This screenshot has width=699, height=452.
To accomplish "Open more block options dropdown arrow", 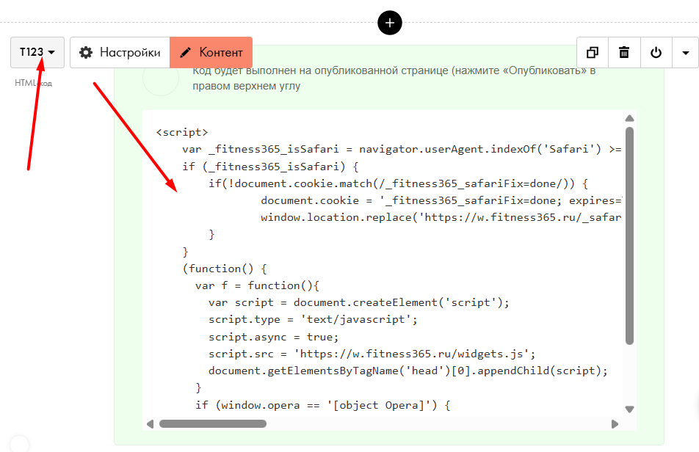I will pyautogui.click(x=686, y=53).
